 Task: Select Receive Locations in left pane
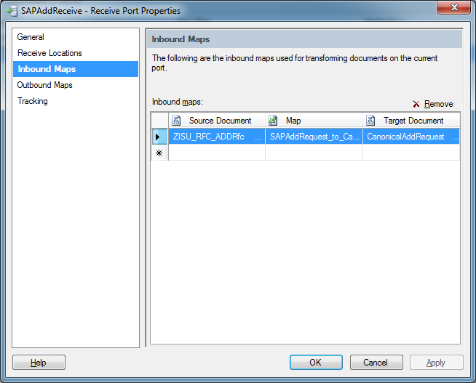click(x=49, y=53)
